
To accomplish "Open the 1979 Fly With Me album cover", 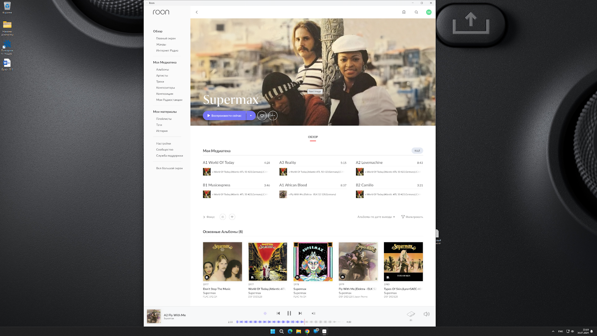I will tap(358, 262).
